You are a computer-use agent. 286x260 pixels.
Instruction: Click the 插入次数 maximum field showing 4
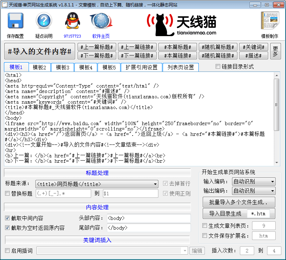click(x=274, y=251)
